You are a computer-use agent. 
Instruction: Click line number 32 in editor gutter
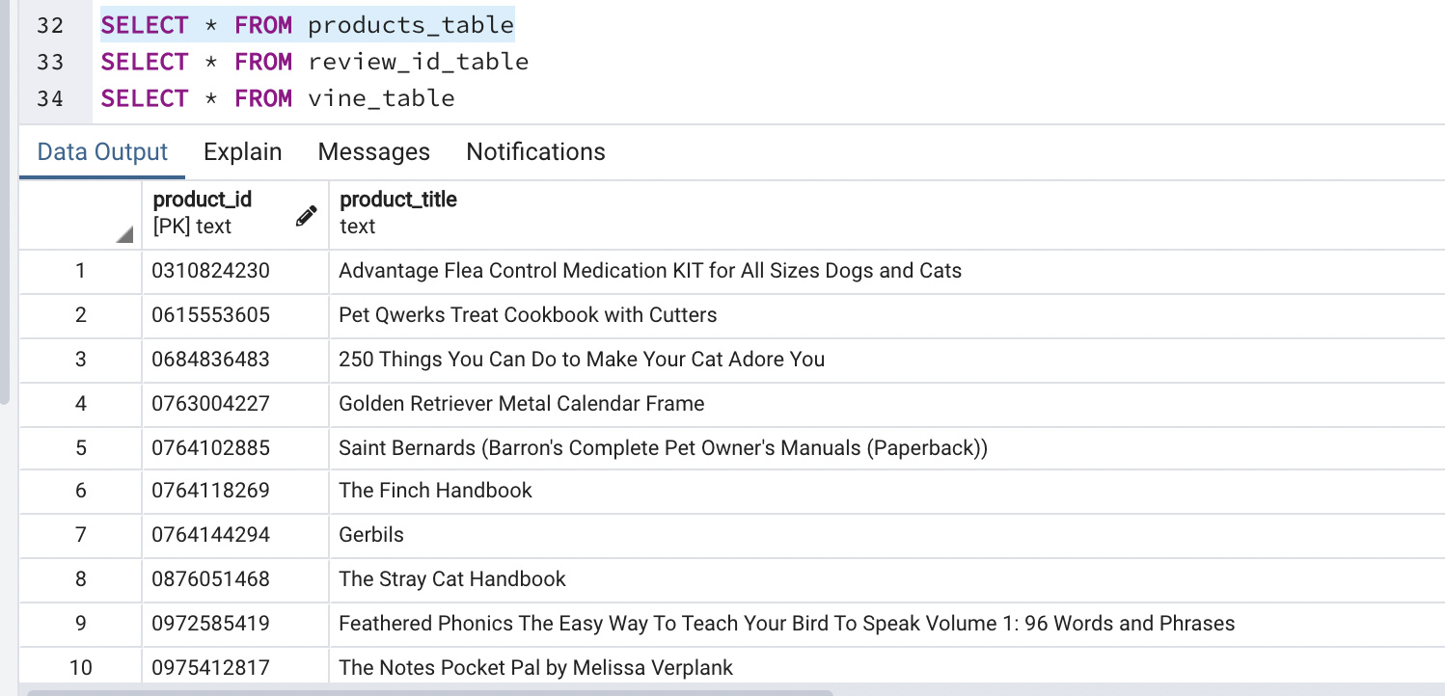coord(50,25)
